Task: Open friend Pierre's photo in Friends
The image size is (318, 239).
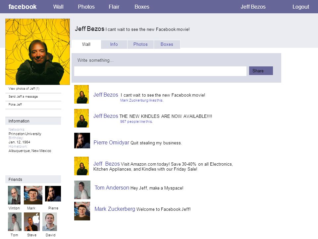Action: (53, 194)
